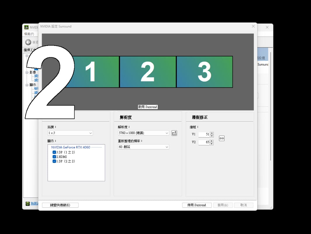Uncheck the 2.HDMI display checkbox
The image size is (311, 234).
[54, 157]
